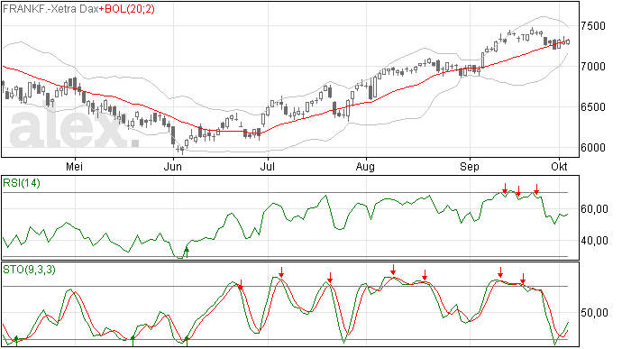Screen dimensions: 622x349
Task: Select the +BOL(20;2) indicator label
Action: 127,9
